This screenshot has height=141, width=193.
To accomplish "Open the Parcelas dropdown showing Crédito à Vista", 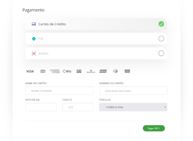I will pos(133,107).
